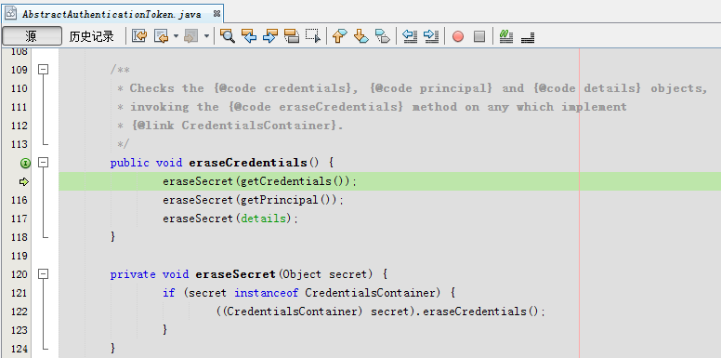Click the "Object secret" parameter
The height and width of the screenshot is (358, 721).
[x=324, y=274]
